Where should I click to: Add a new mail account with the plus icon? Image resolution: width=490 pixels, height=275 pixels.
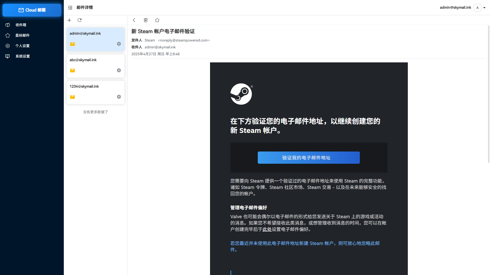point(69,20)
